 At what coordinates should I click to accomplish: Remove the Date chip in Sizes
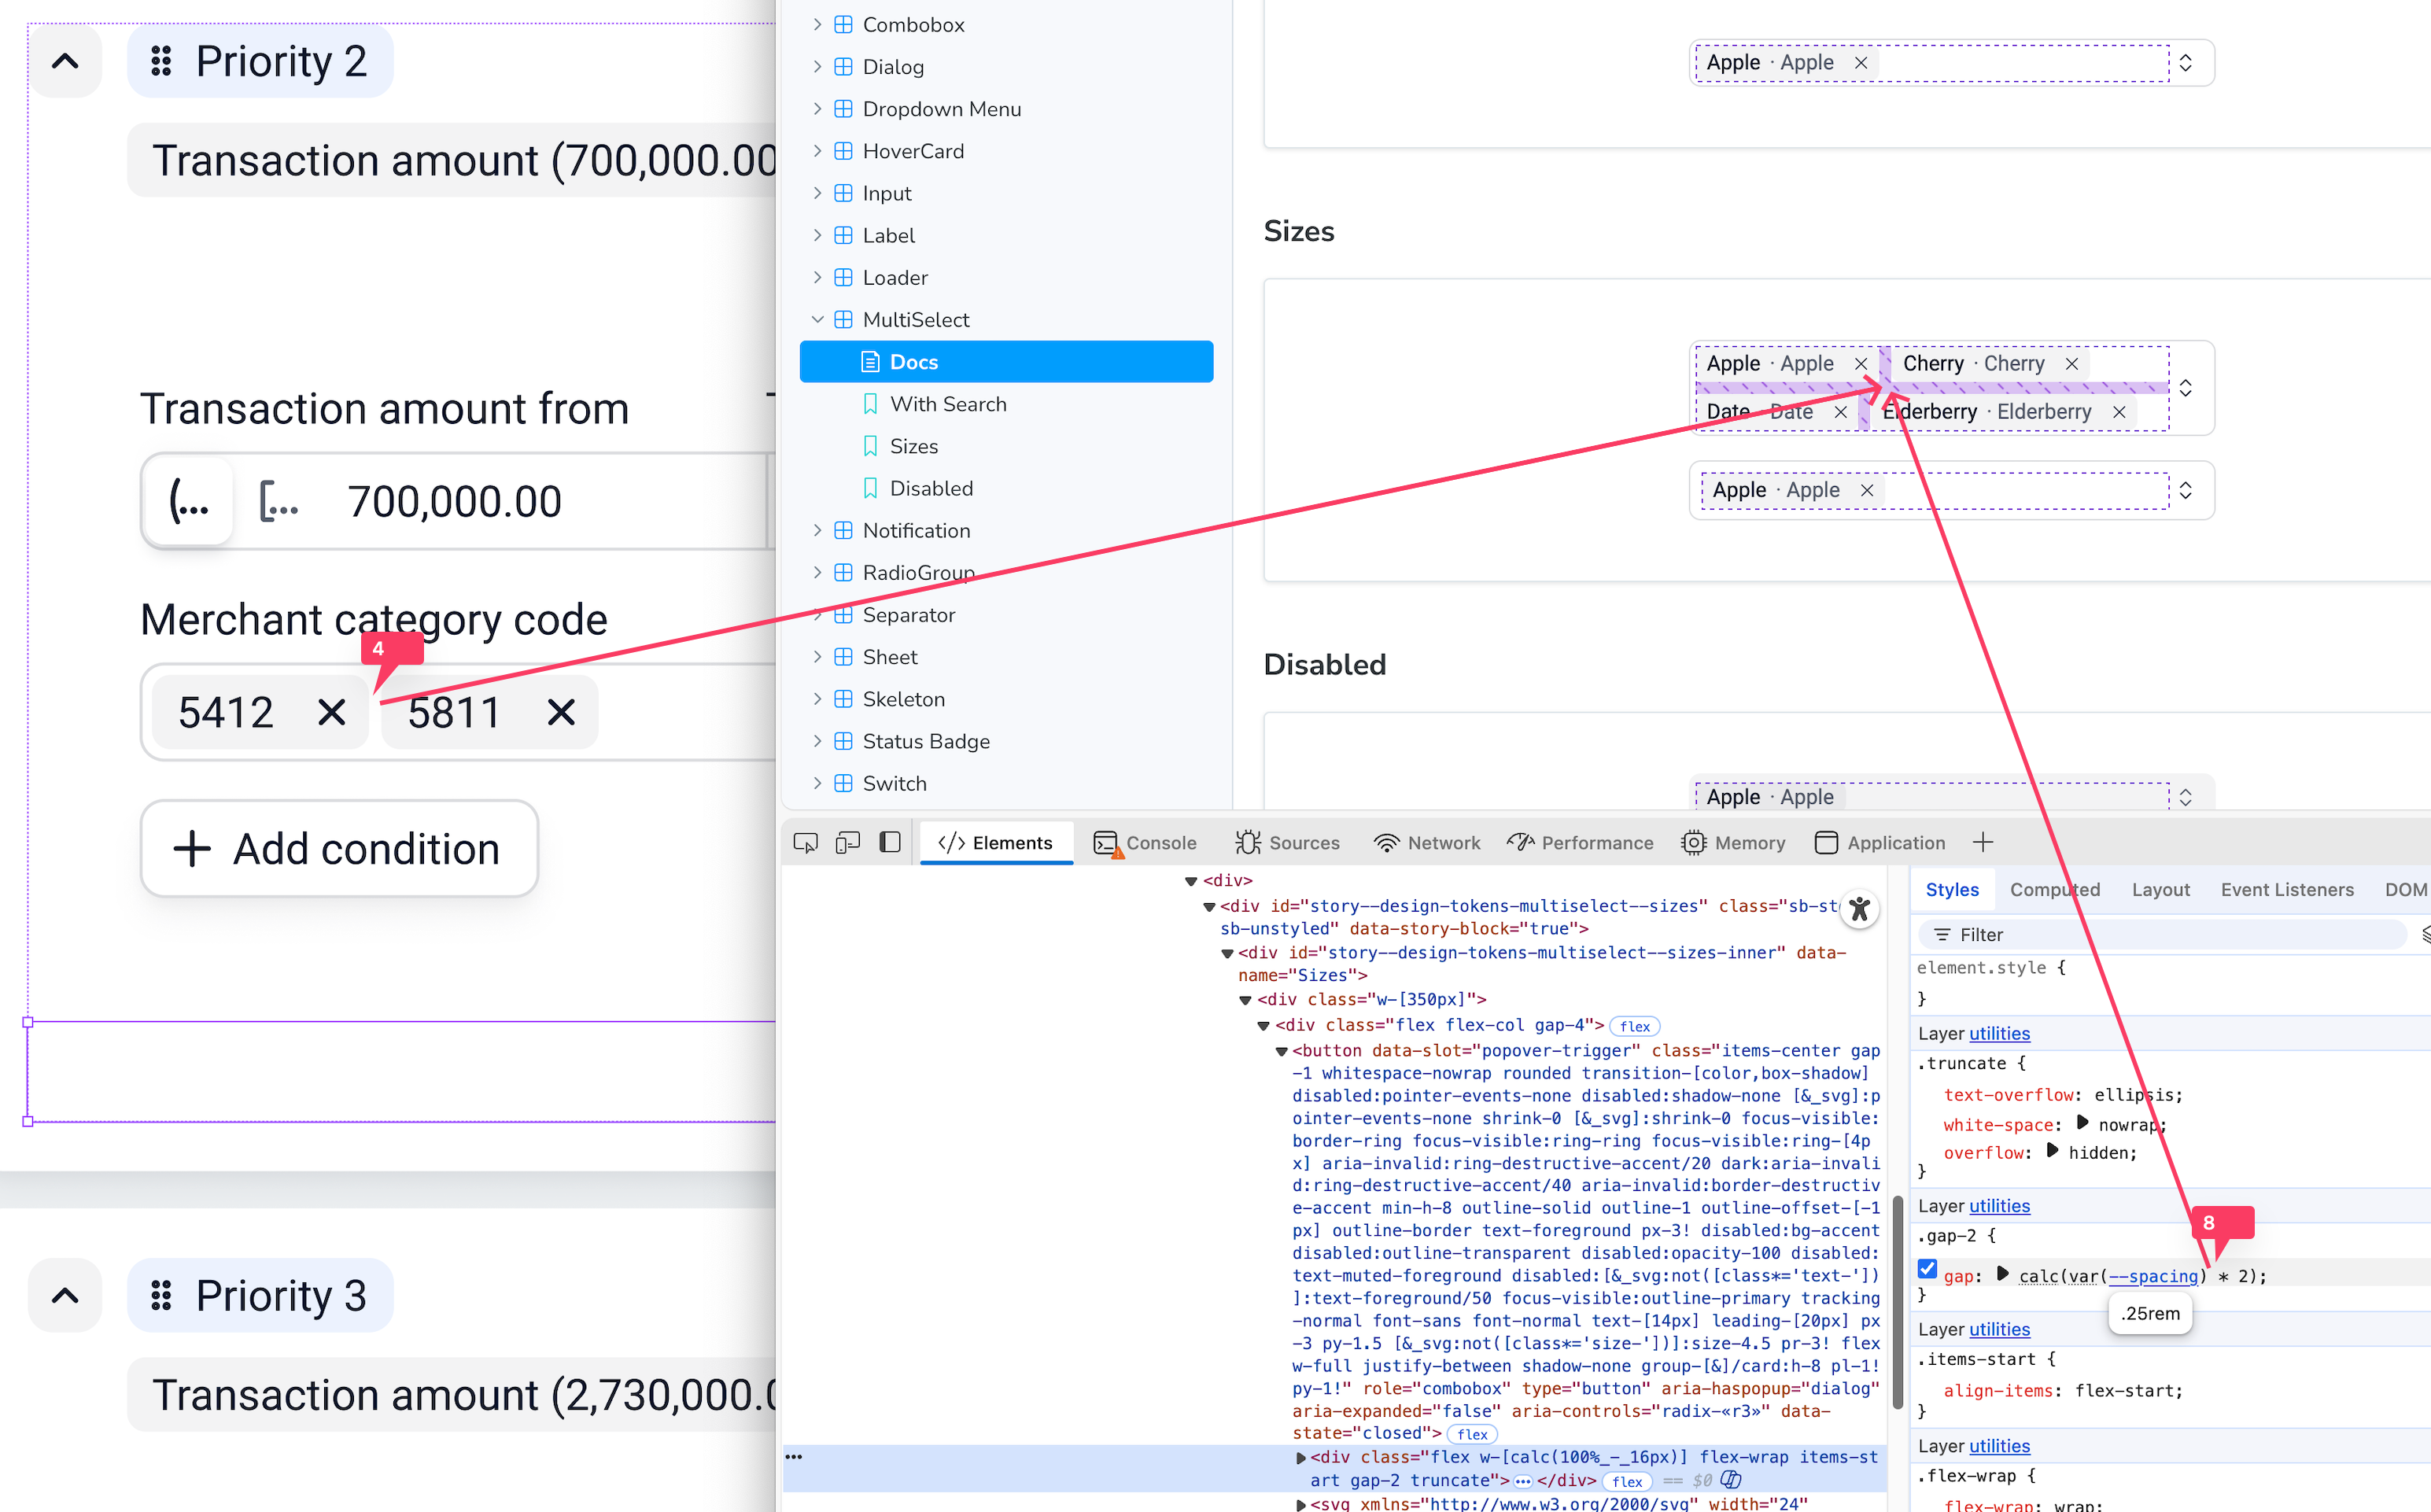click(x=1840, y=412)
